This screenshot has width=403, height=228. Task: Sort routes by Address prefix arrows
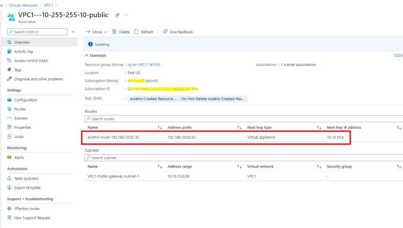coord(240,128)
